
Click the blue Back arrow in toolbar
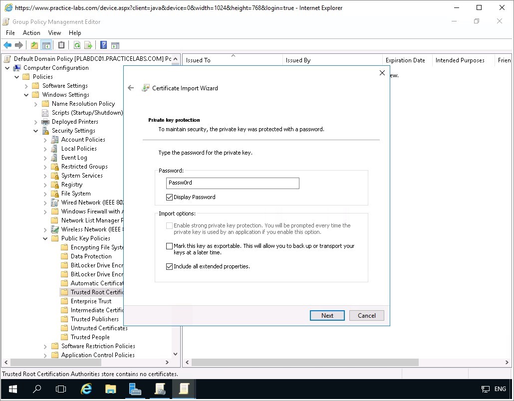click(x=7, y=45)
